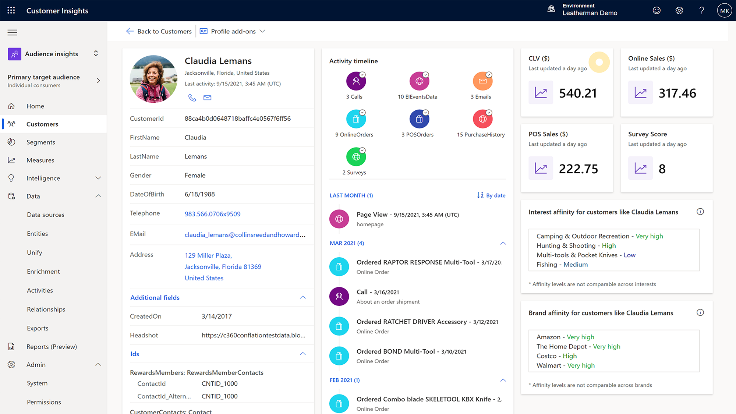Click the phone icon under Claudia's name
This screenshot has width=736, height=414.
[192, 98]
